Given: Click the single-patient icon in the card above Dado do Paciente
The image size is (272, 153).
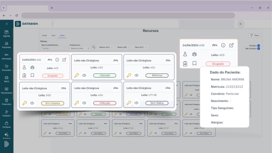Looking at the screenshot, I should (x=185, y=54).
